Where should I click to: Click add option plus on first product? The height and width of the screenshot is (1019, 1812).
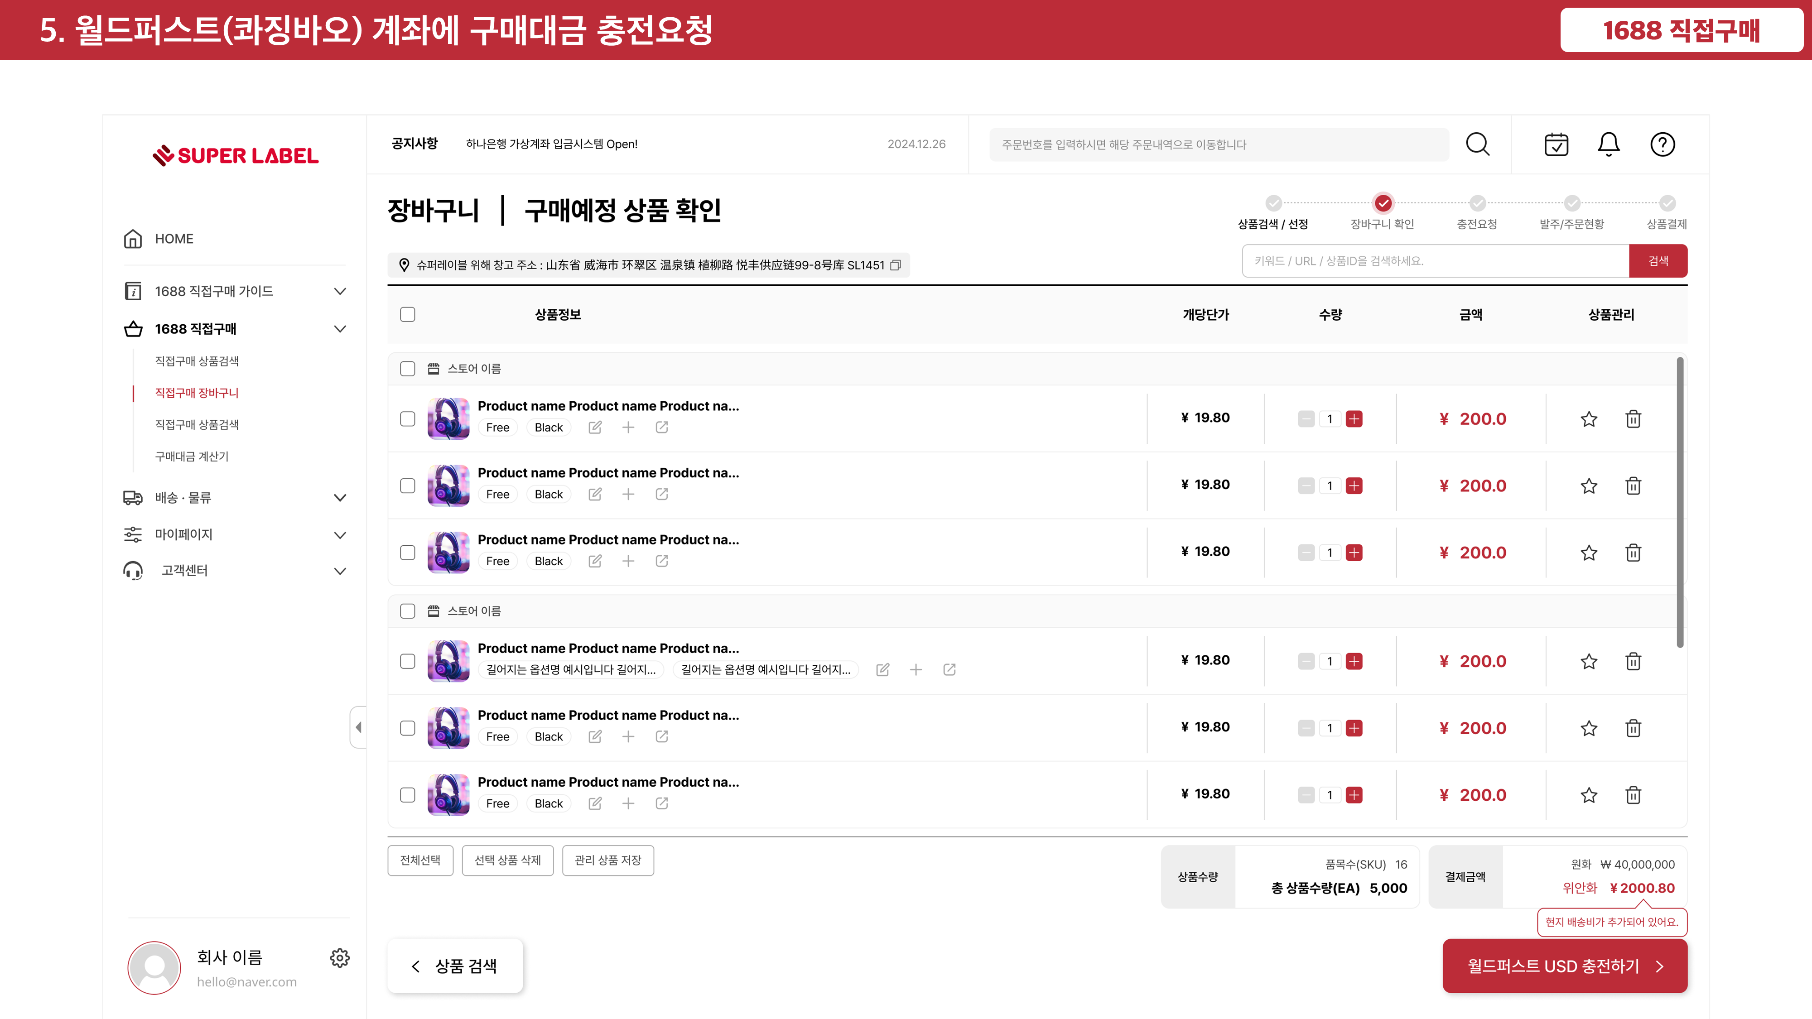click(628, 428)
